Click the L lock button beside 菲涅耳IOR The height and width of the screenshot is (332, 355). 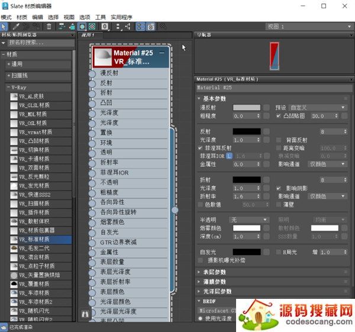(230, 156)
